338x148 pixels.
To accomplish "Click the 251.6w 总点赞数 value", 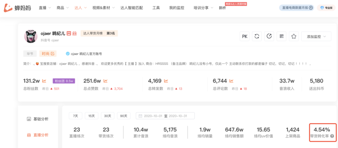I will [92, 81].
